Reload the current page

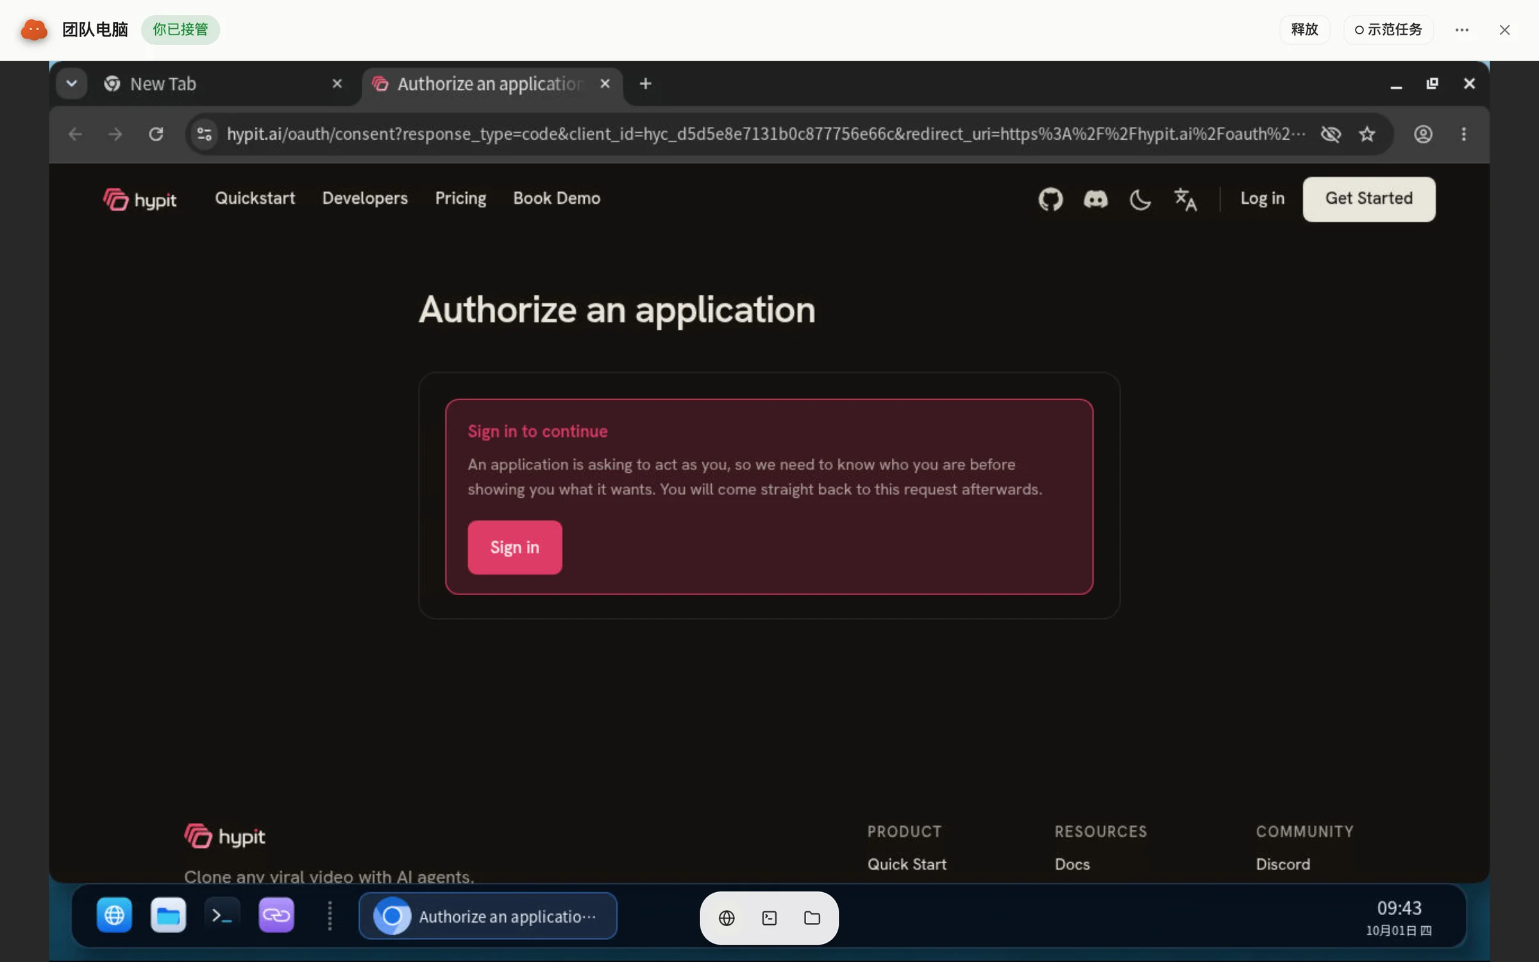(156, 134)
